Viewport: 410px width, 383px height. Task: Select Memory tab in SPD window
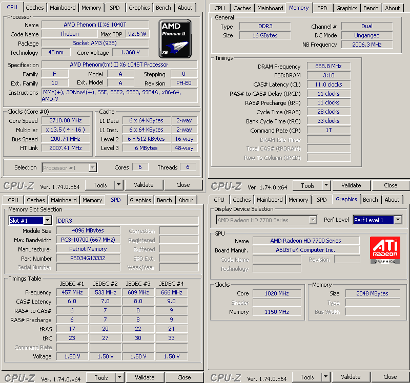(x=92, y=200)
